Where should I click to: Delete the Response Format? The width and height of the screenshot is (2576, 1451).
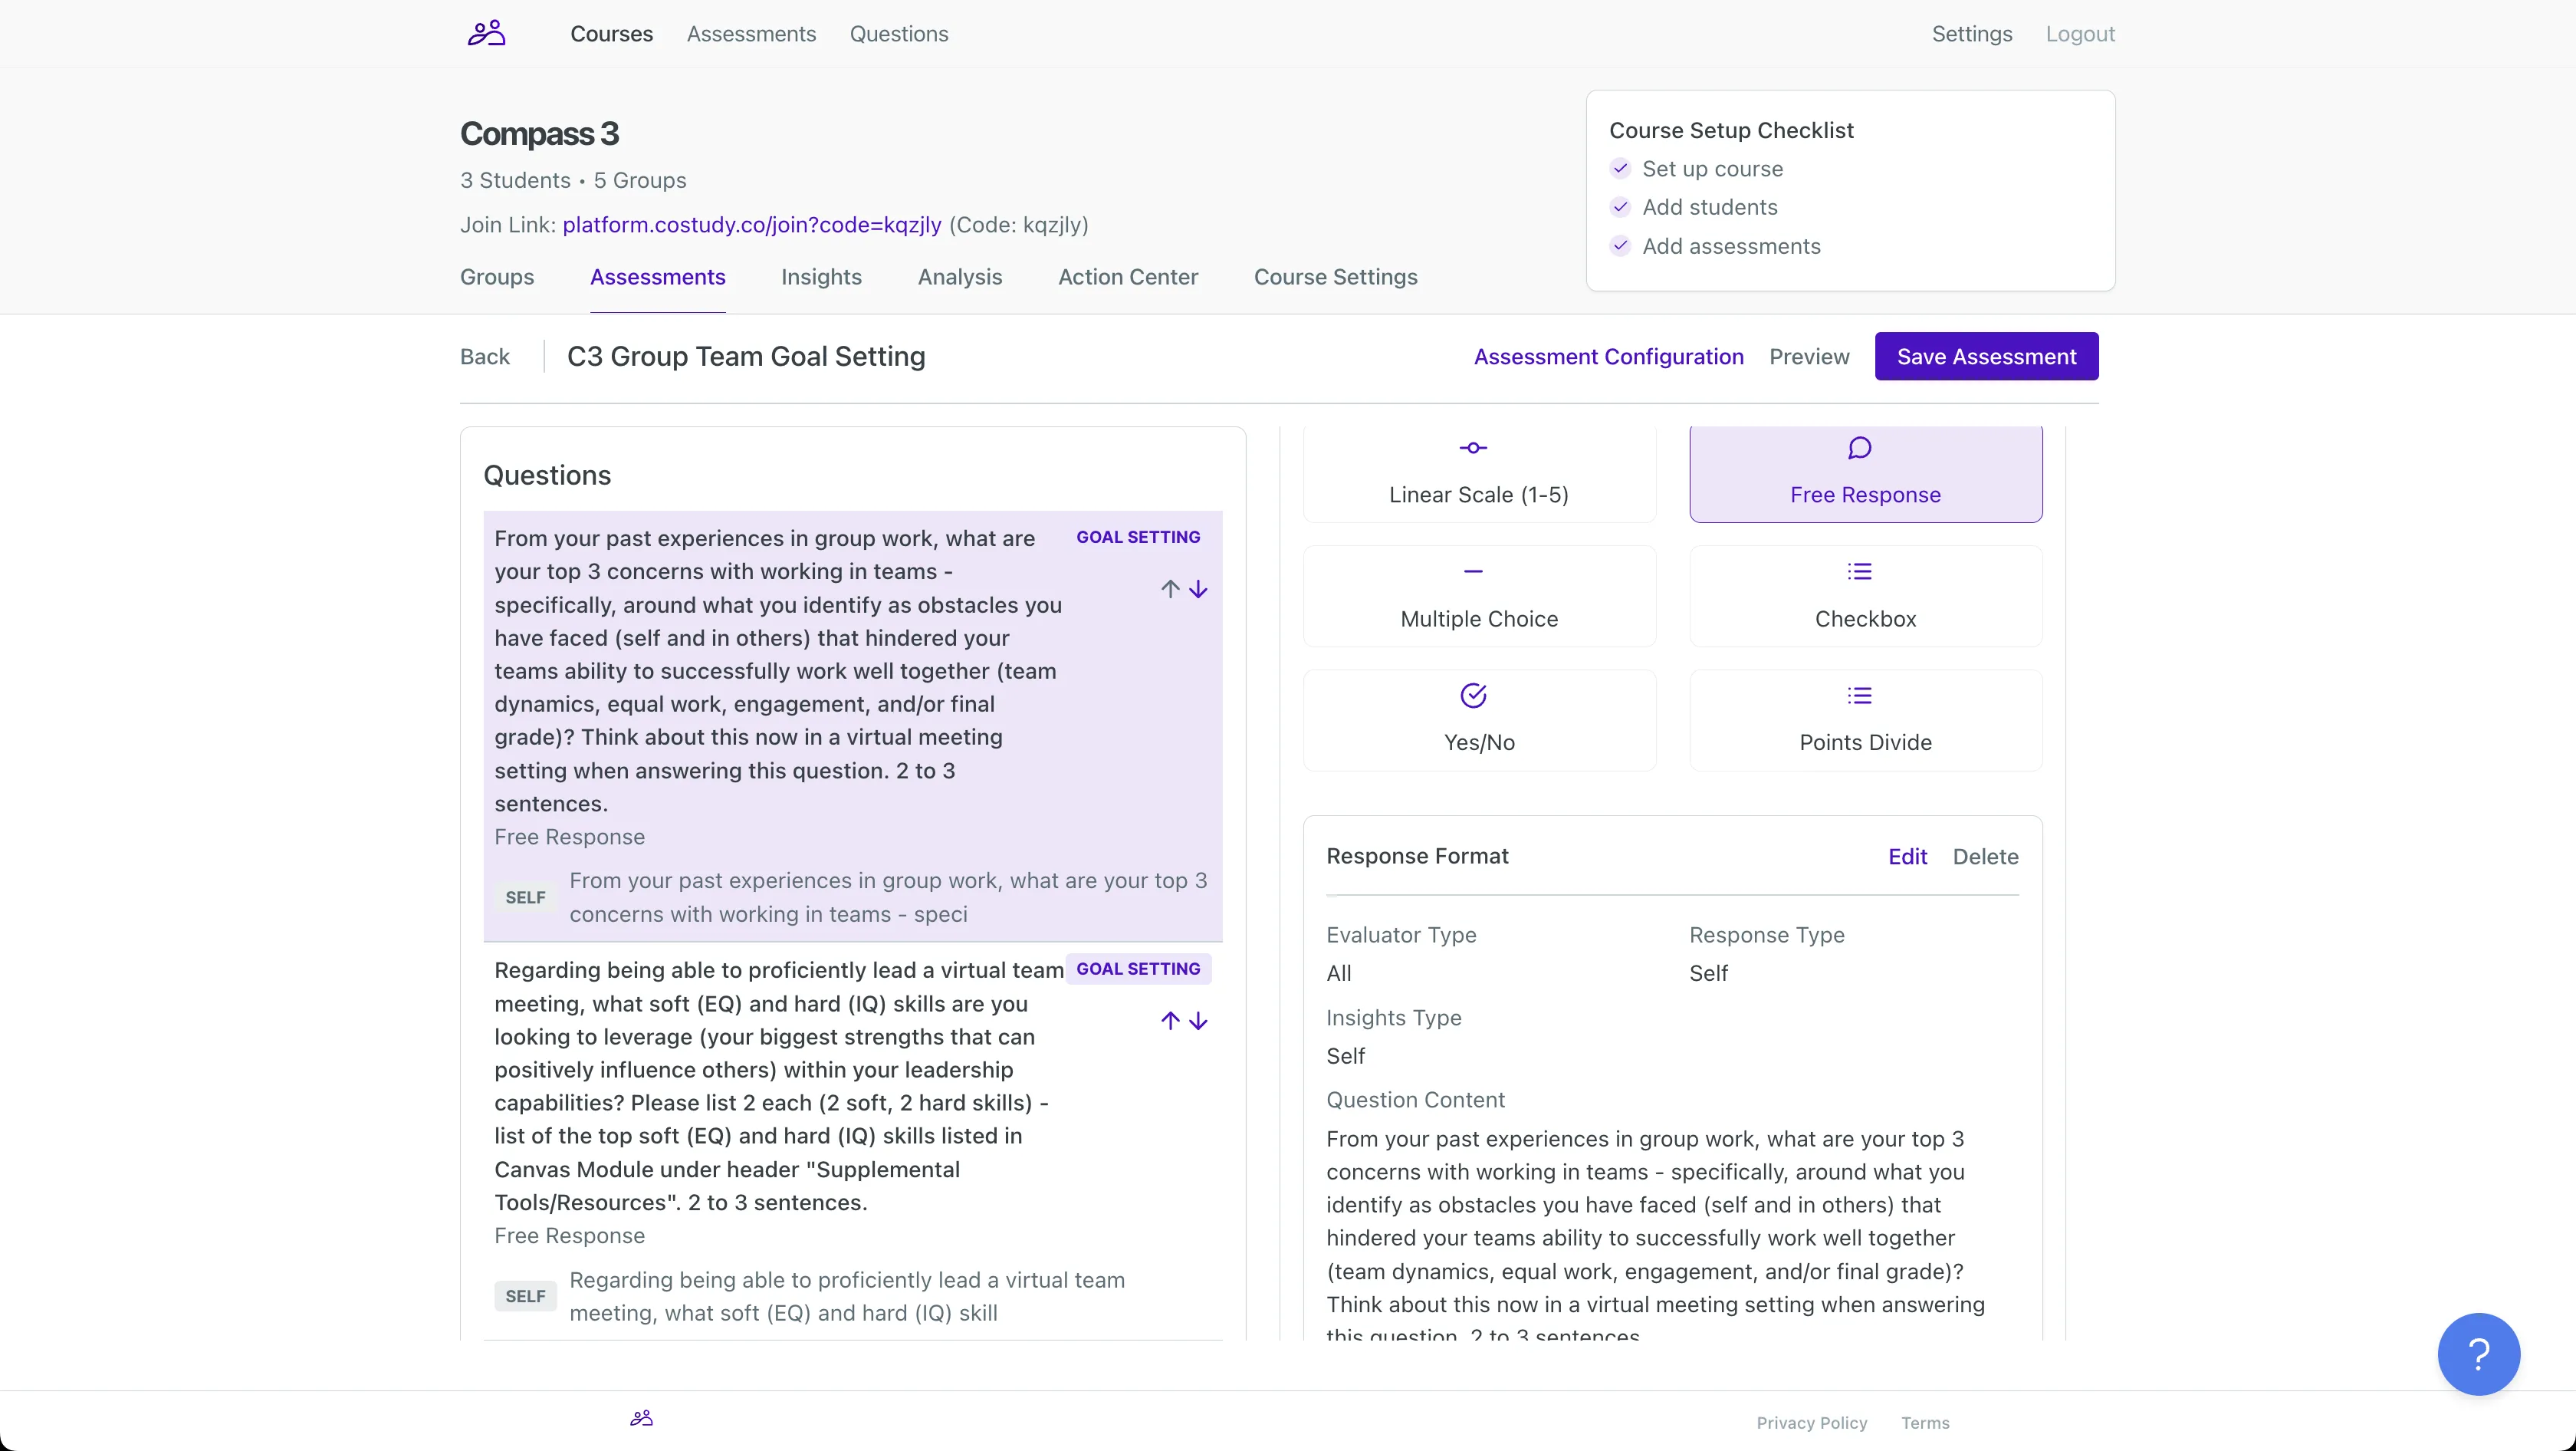click(x=1985, y=856)
